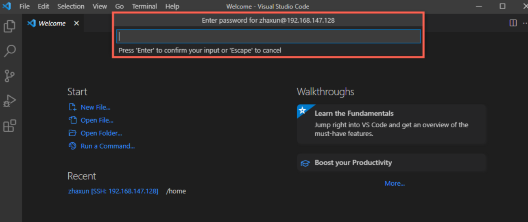Open the Explorer view in activity bar
Viewport: 528px width, 222px height.
click(x=9, y=26)
